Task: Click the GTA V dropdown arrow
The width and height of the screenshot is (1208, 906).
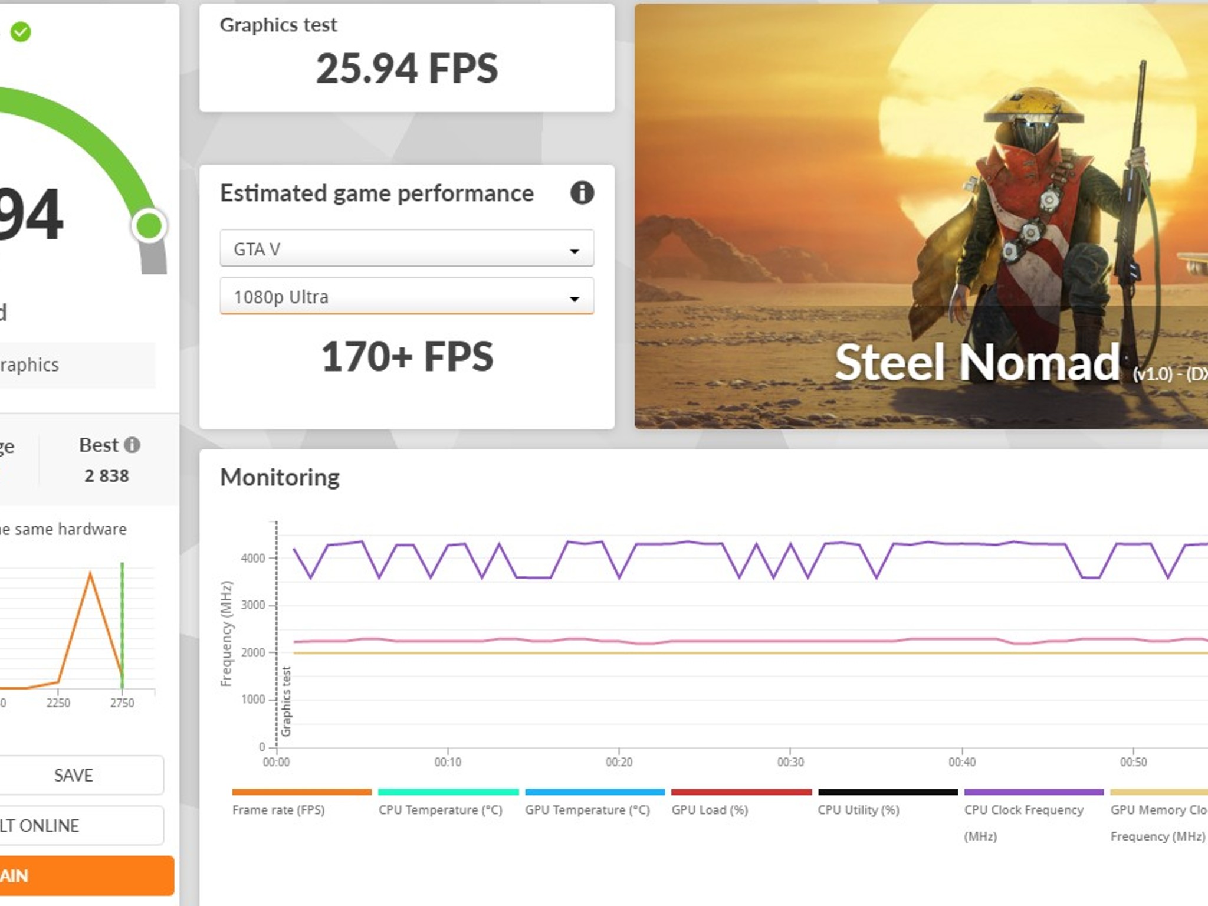Action: click(574, 251)
